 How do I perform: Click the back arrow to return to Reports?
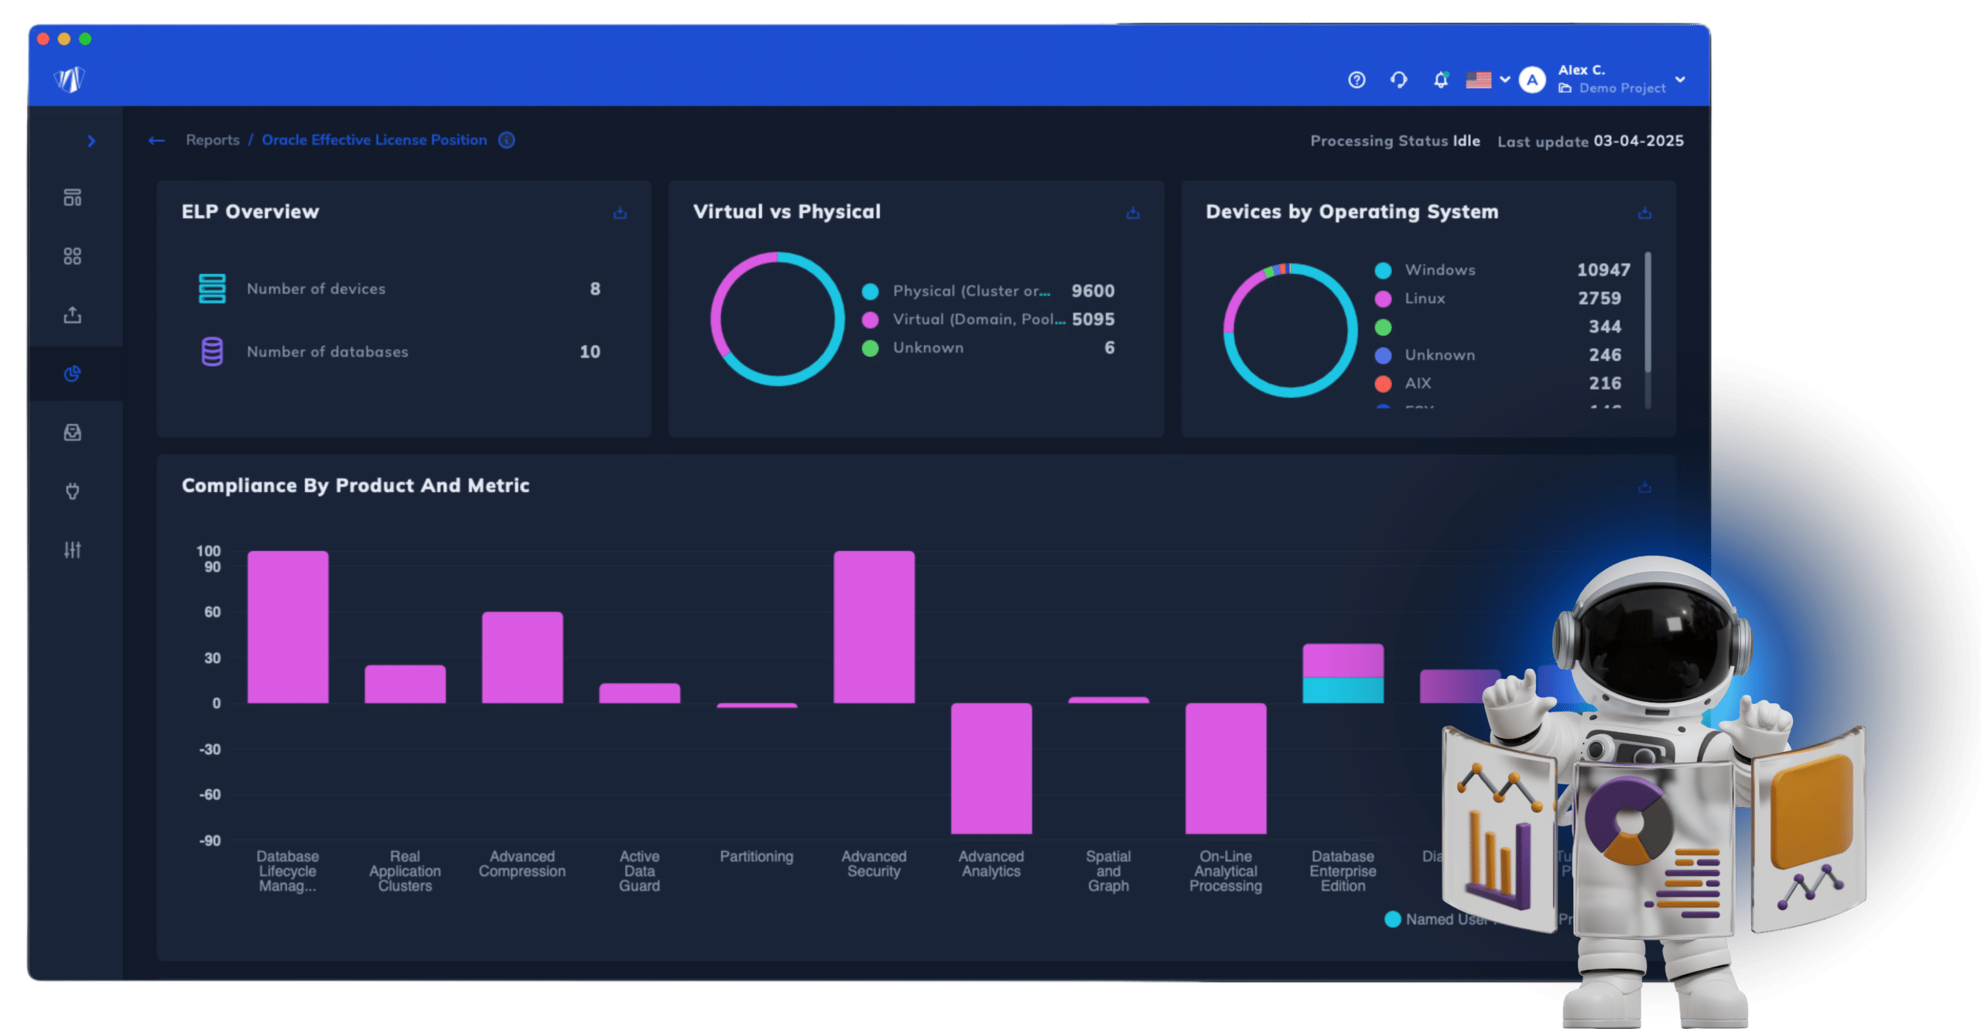[156, 140]
